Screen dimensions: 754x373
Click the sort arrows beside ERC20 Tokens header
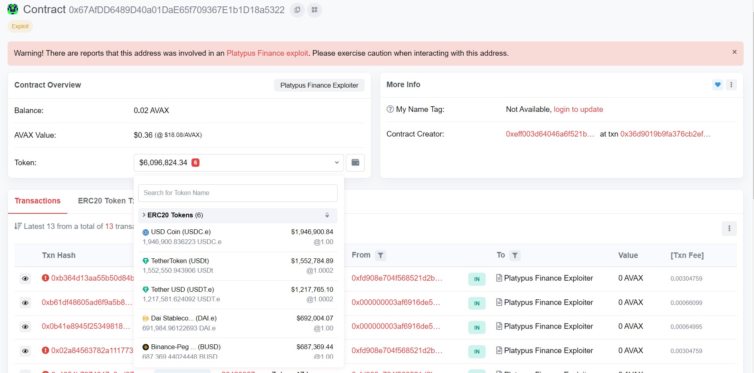click(x=327, y=215)
